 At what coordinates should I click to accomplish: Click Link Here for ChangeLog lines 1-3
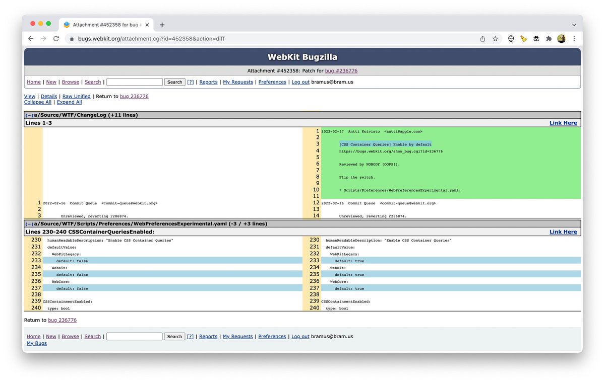coord(563,123)
